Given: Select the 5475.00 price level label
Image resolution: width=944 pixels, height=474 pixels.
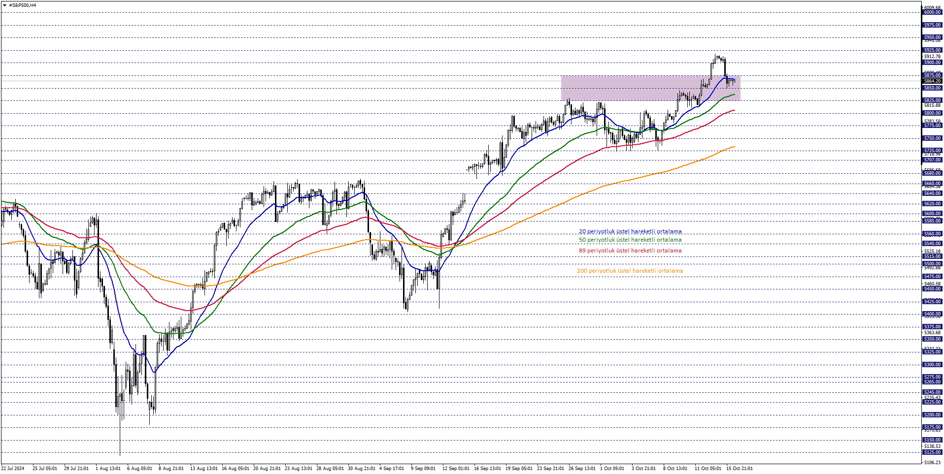Looking at the screenshot, I should click(932, 277).
